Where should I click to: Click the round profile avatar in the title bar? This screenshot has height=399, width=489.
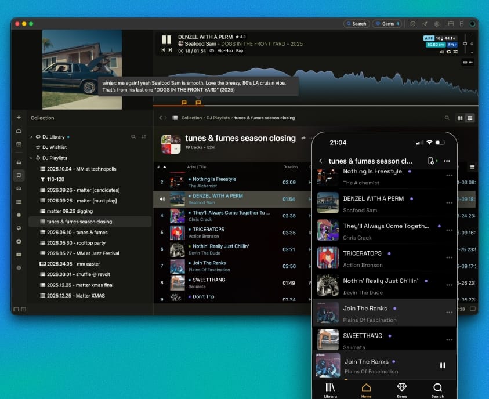473,24
